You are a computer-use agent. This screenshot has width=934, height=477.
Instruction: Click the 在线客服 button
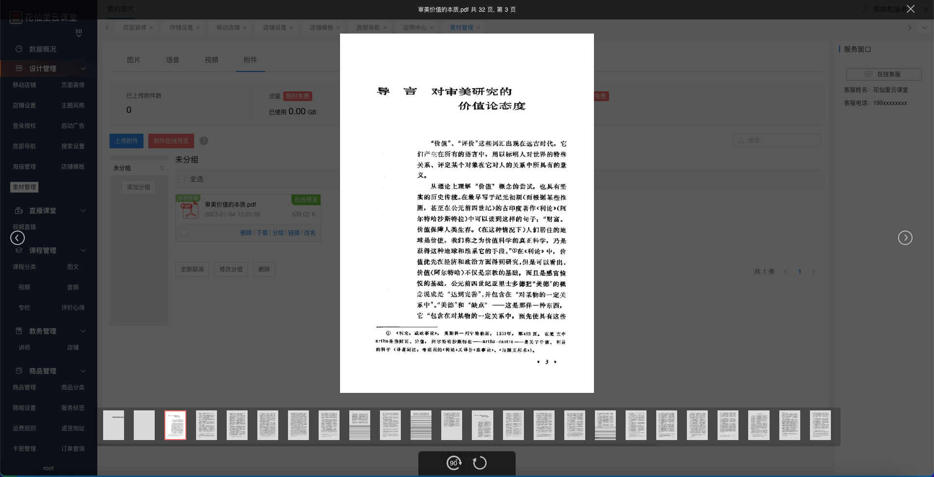coord(884,74)
